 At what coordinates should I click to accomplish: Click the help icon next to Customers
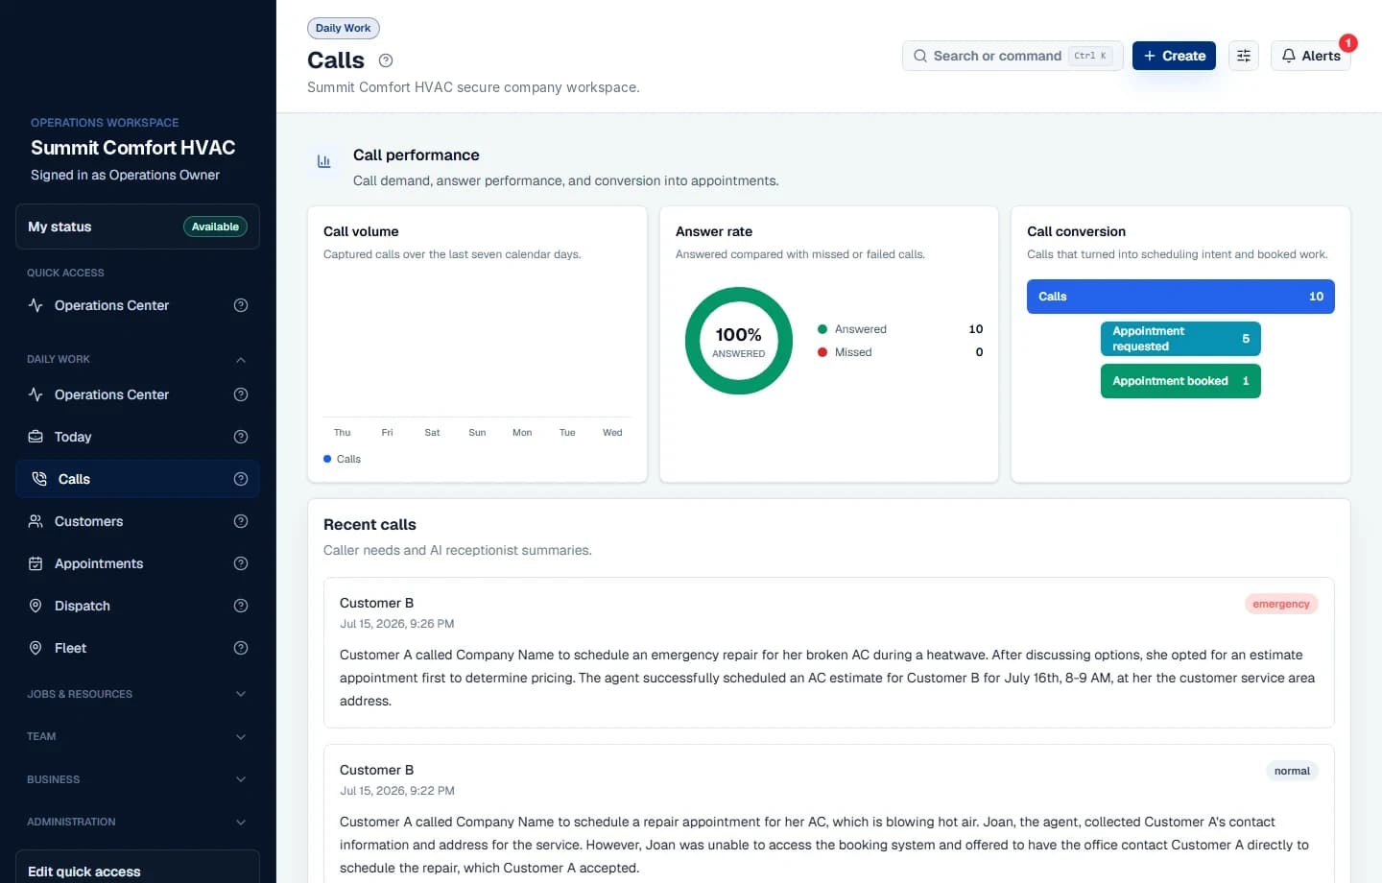(x=241, y=521)
